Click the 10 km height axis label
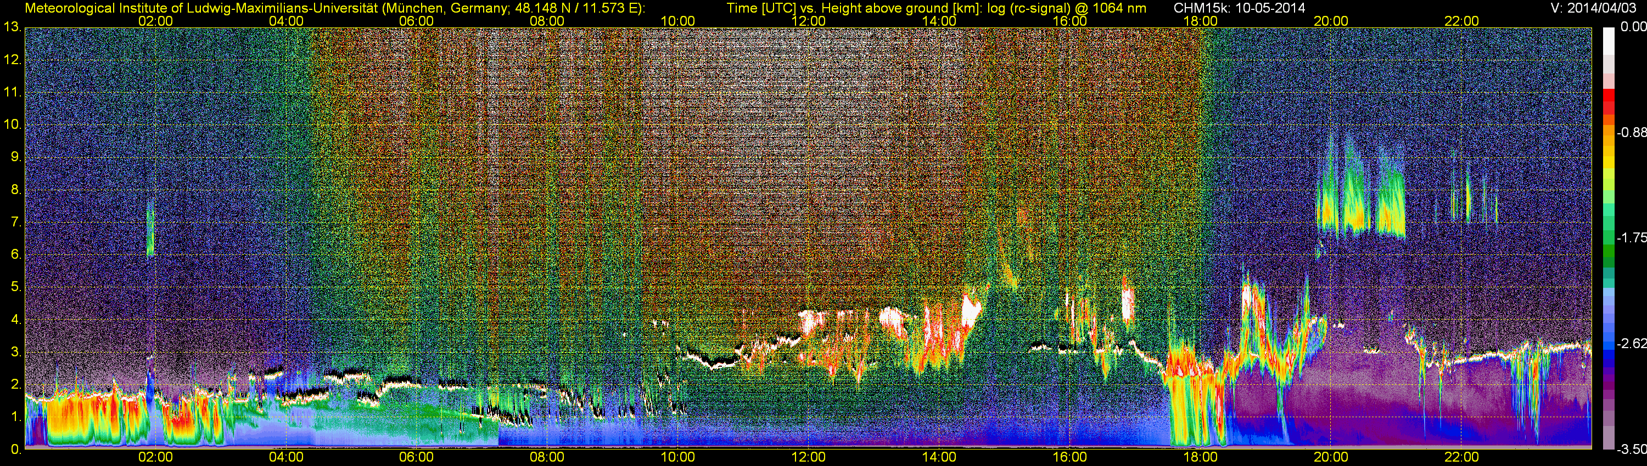This screenshot has width=1647, height=466. [x=12, y=124]
